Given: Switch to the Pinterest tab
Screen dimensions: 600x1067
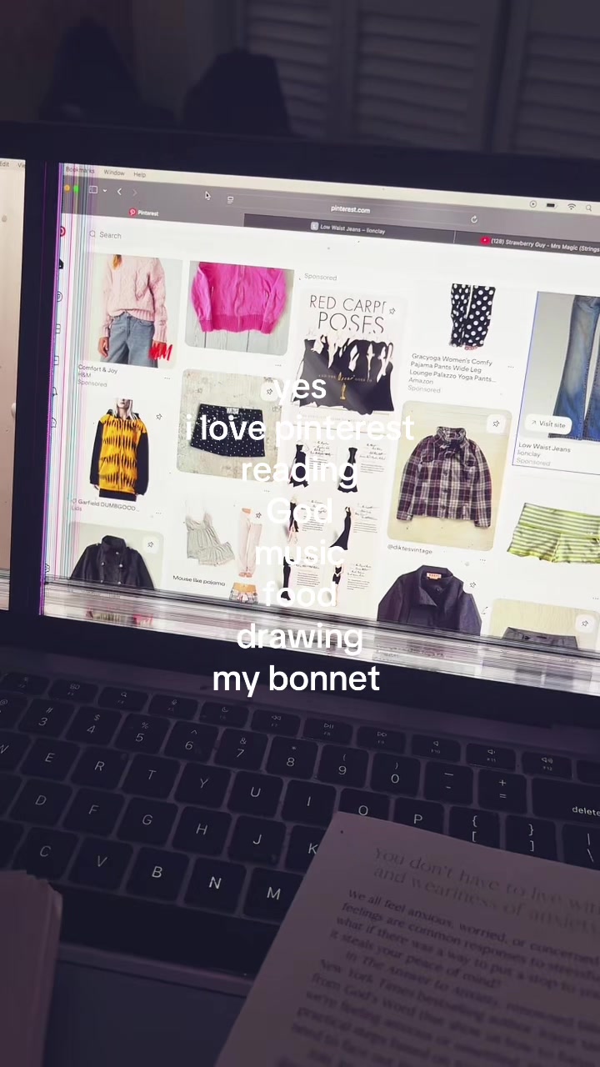Looking at the screenshot, I should tap(143, 213).
